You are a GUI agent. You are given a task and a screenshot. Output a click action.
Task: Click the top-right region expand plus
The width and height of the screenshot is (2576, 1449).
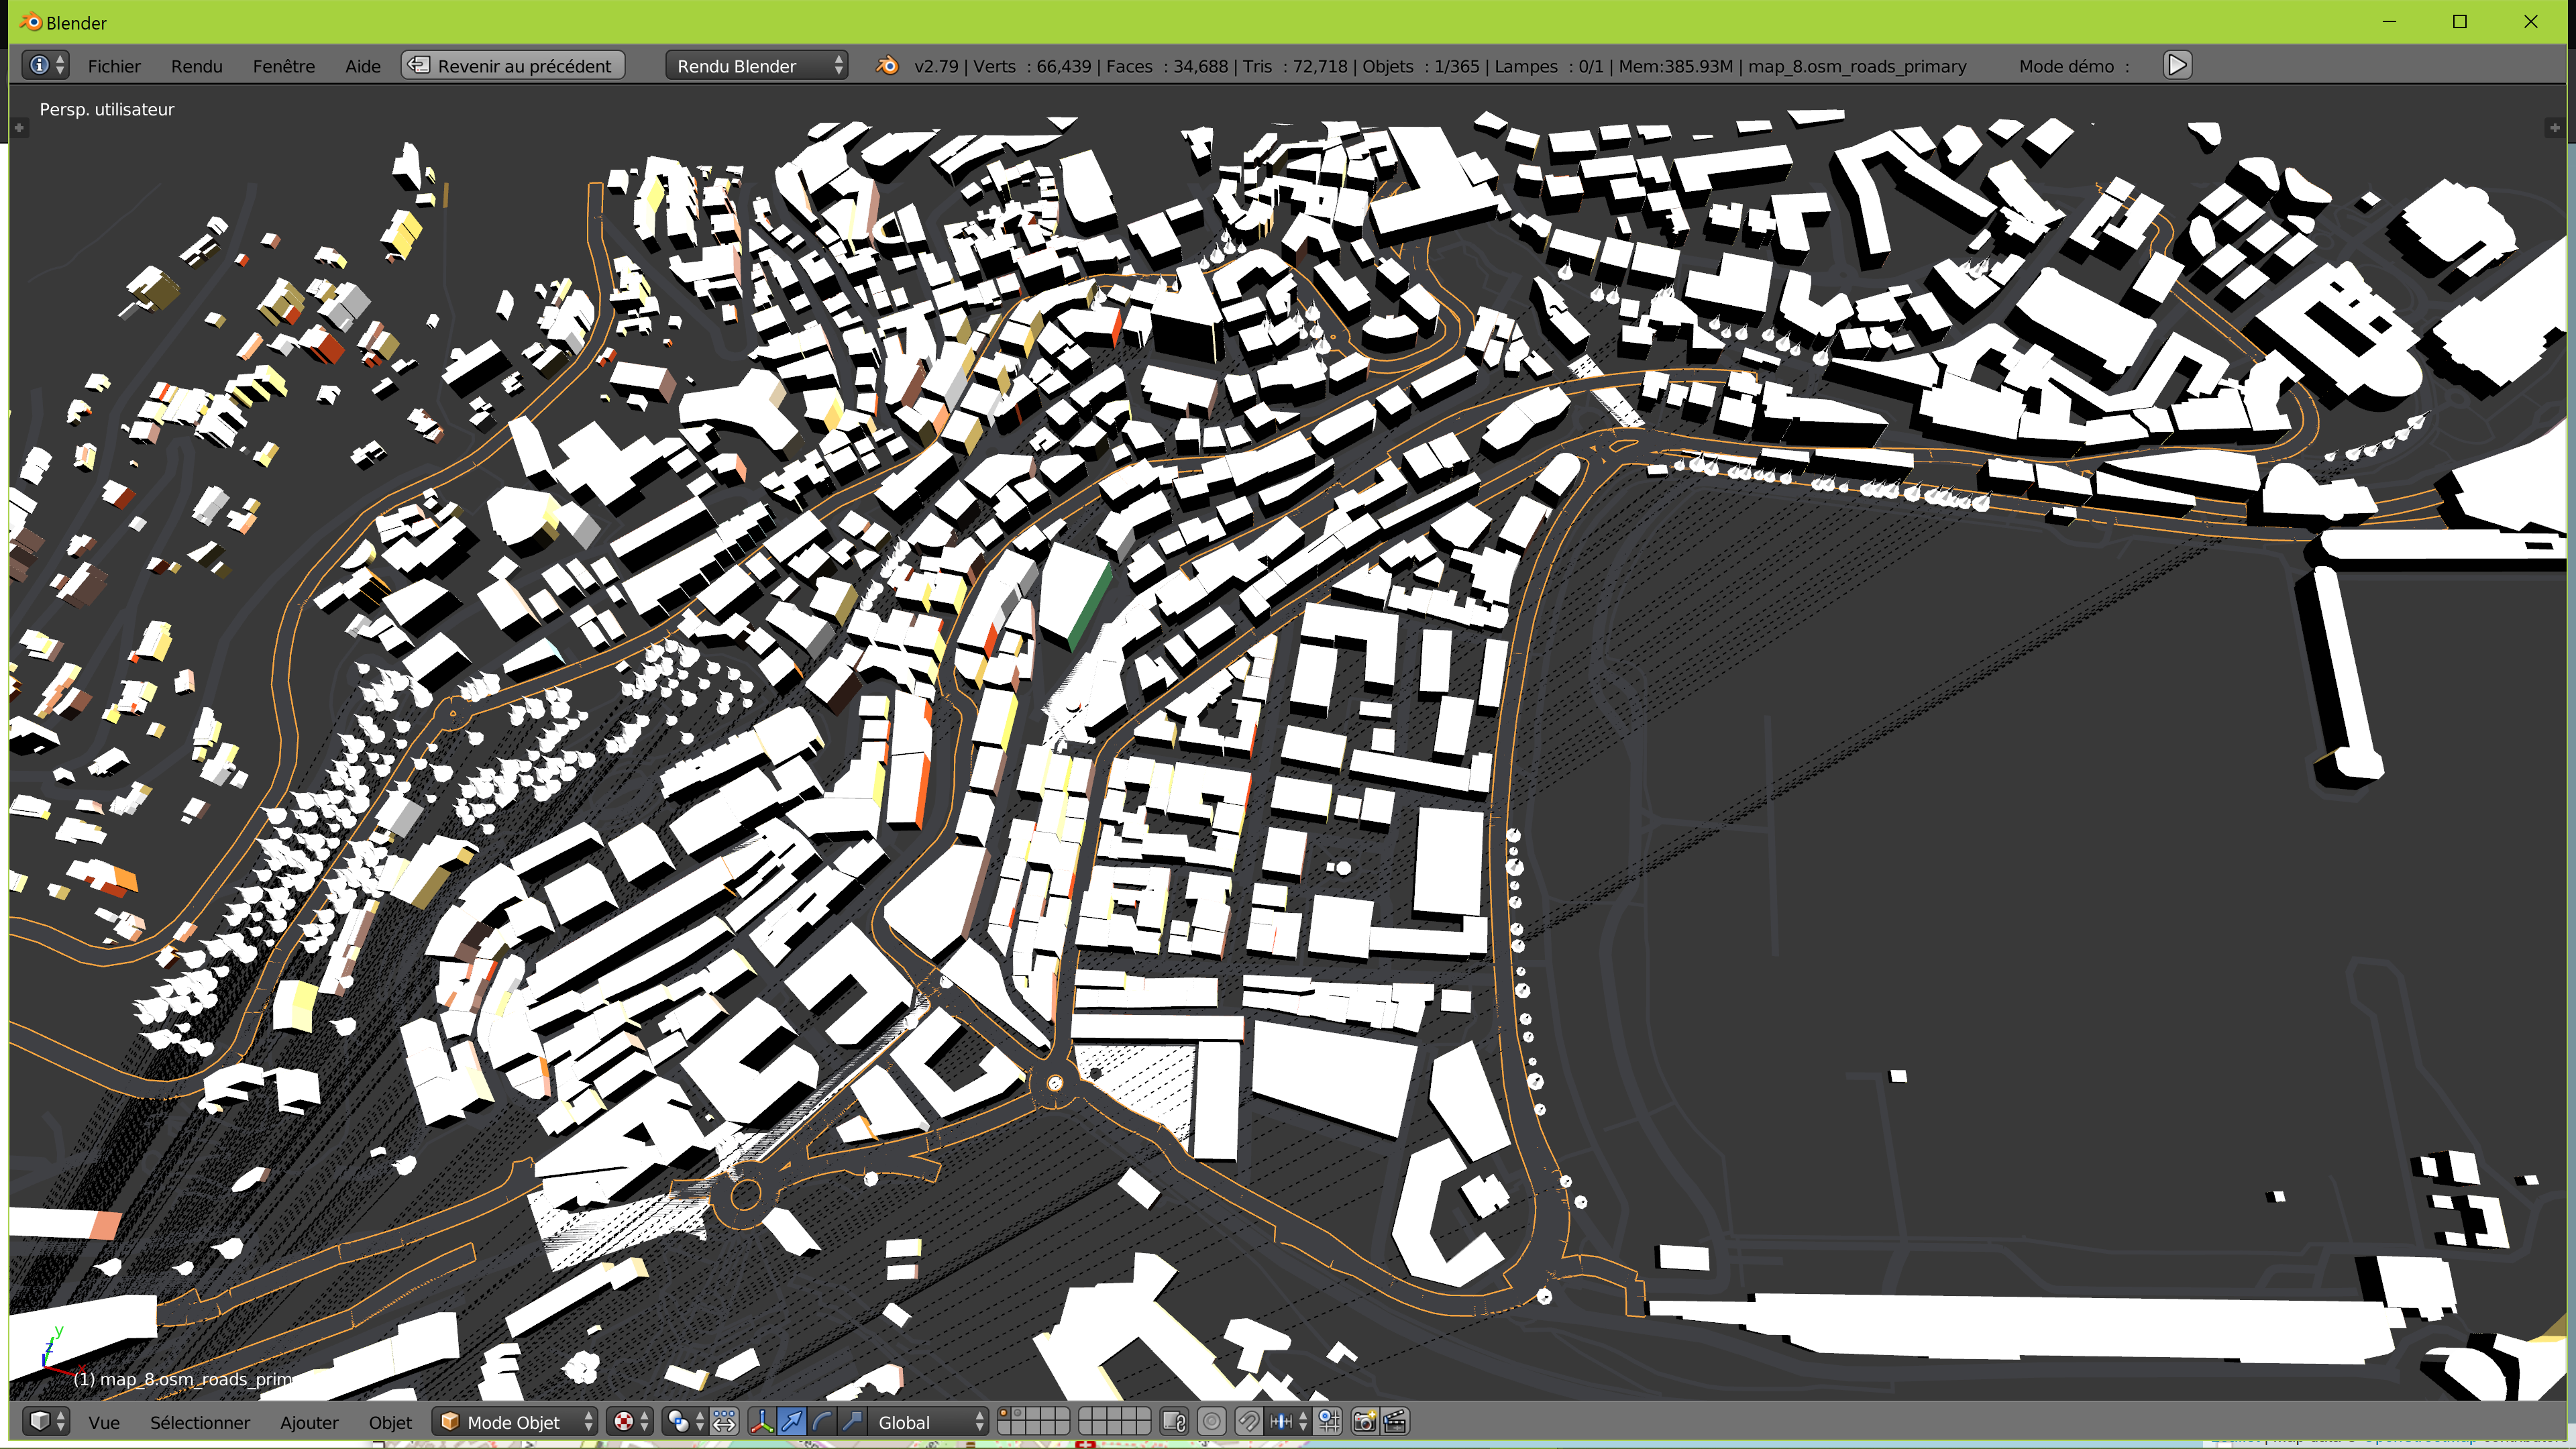[2554, 128]
